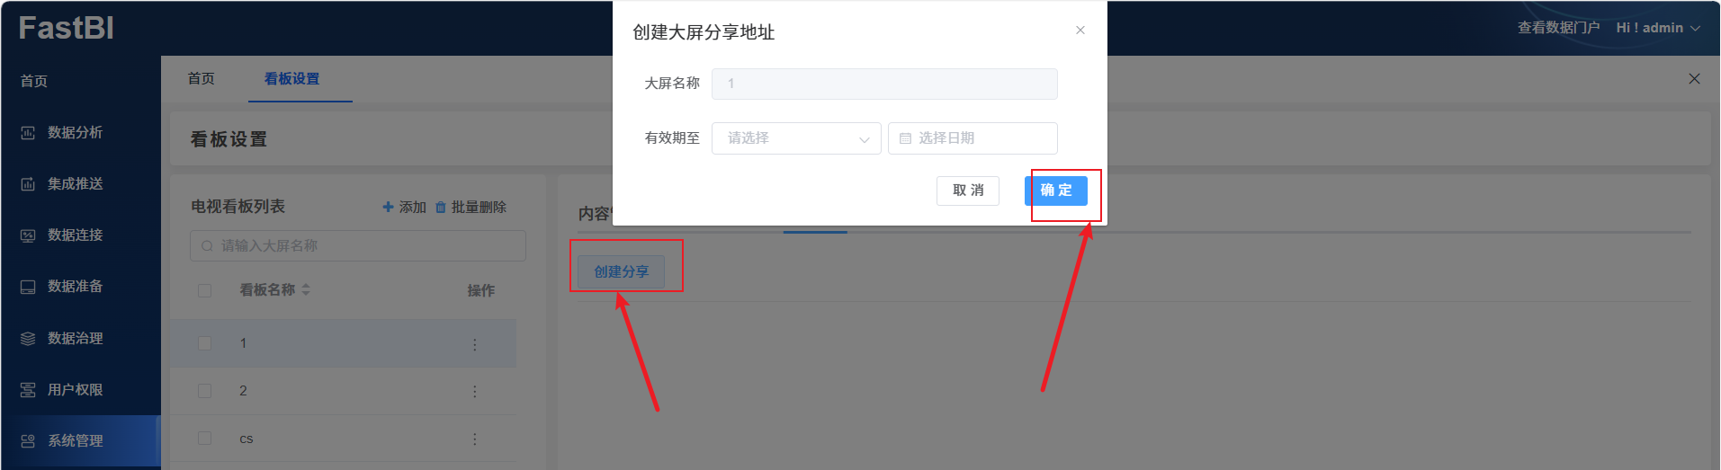Image resolution: width=1721 pixels, height=470 pixels.
Task: Open the 数据分析 sidebar icon
Action: (28, 133)
